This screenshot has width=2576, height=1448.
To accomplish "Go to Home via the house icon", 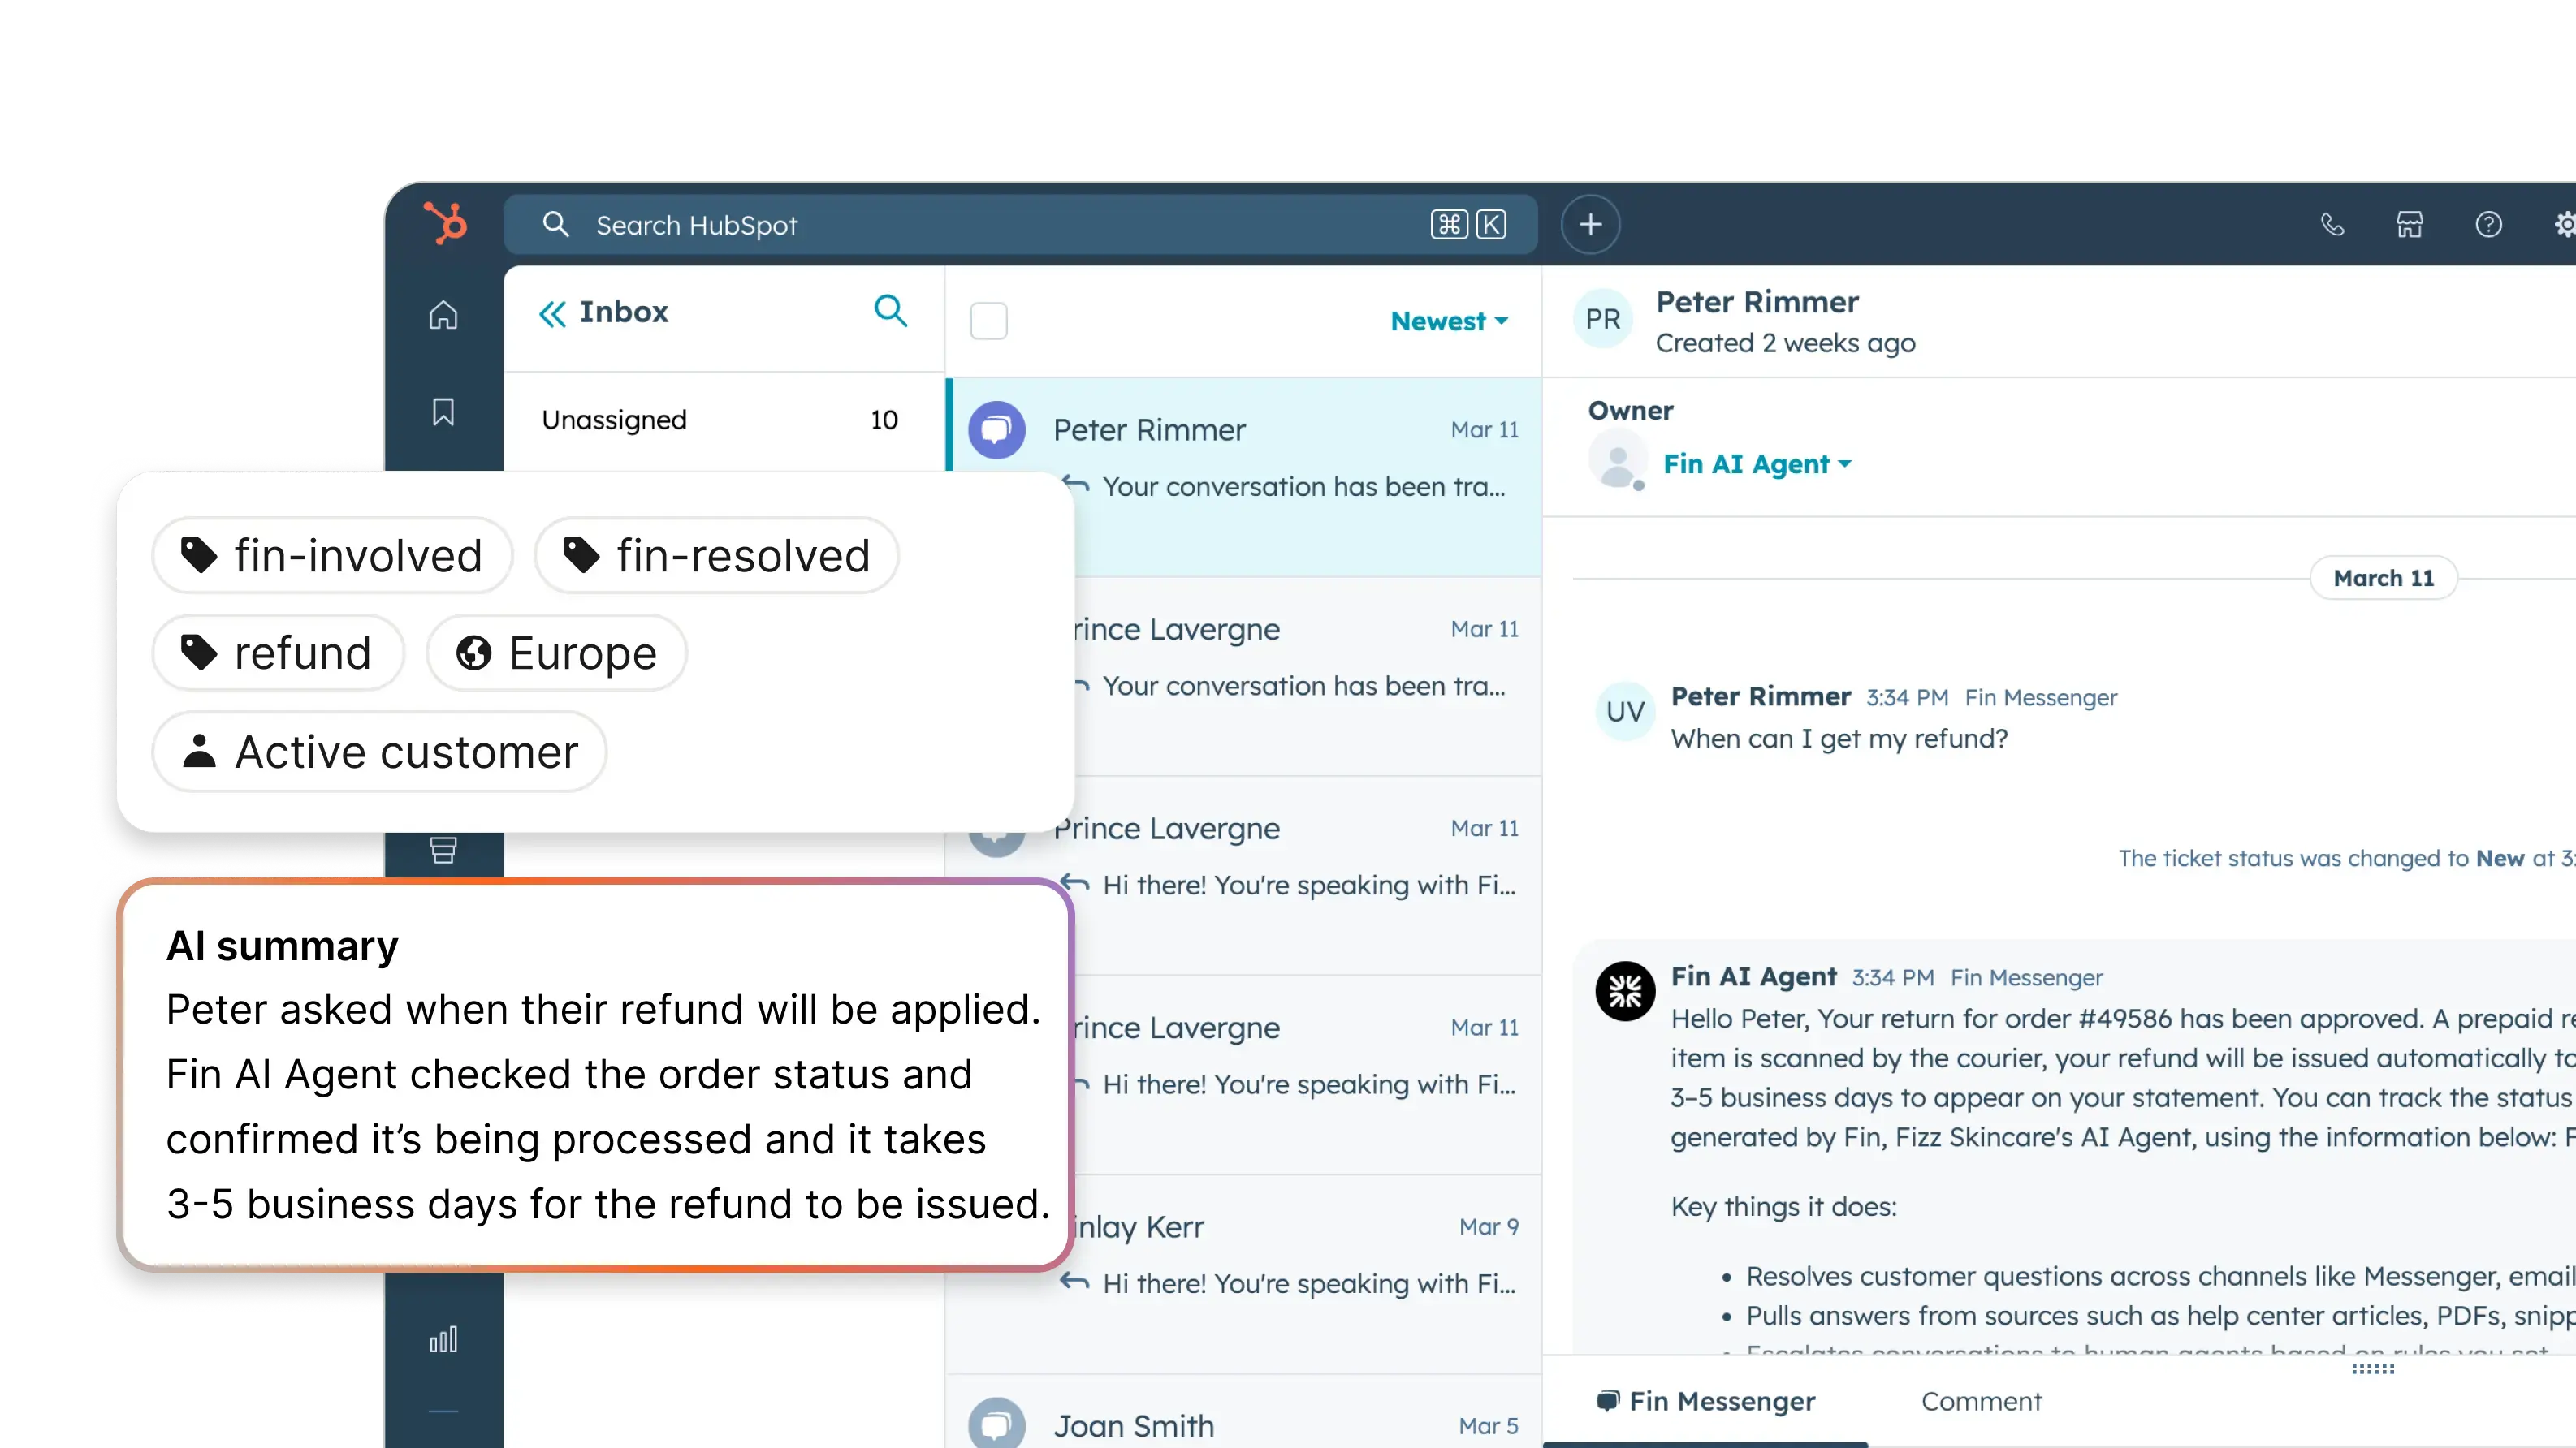I will pyautogui.click(x=443, y=315).
